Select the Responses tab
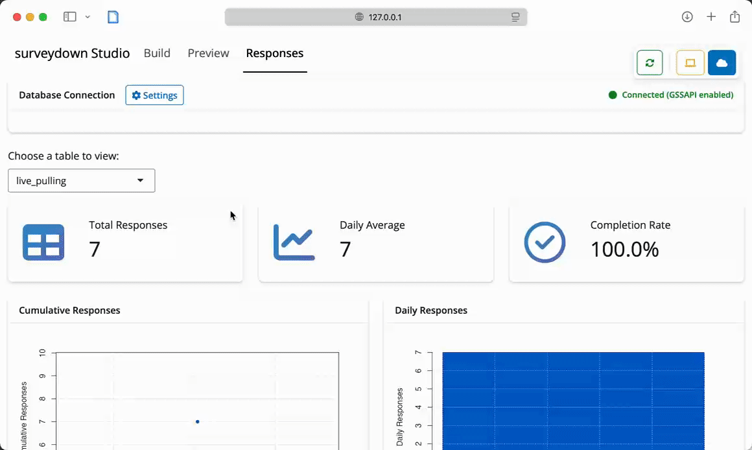Image resolution: width=752 pixels, height=450 pixels. click(275, 53)
